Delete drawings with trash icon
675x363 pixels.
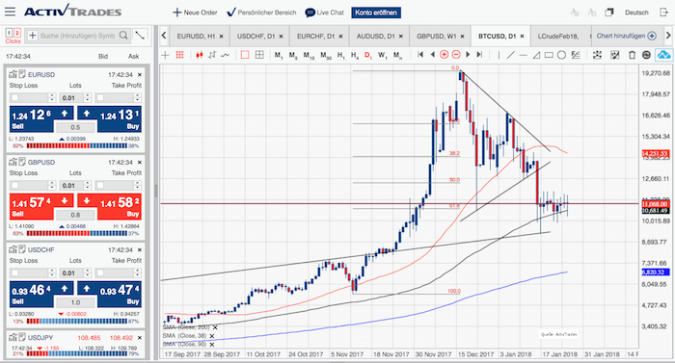[632, 55]
